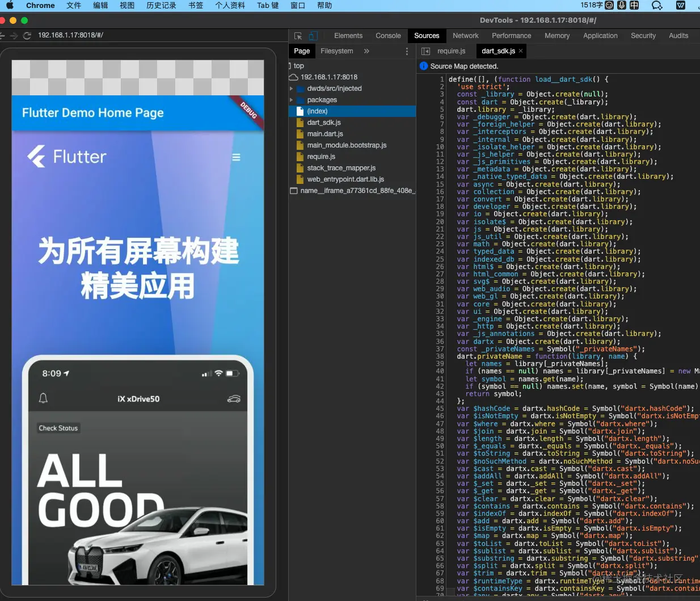The height and width of the screenshot is (601, 700).
Task: Select the Page navigator tab
Action: (302, 51)
